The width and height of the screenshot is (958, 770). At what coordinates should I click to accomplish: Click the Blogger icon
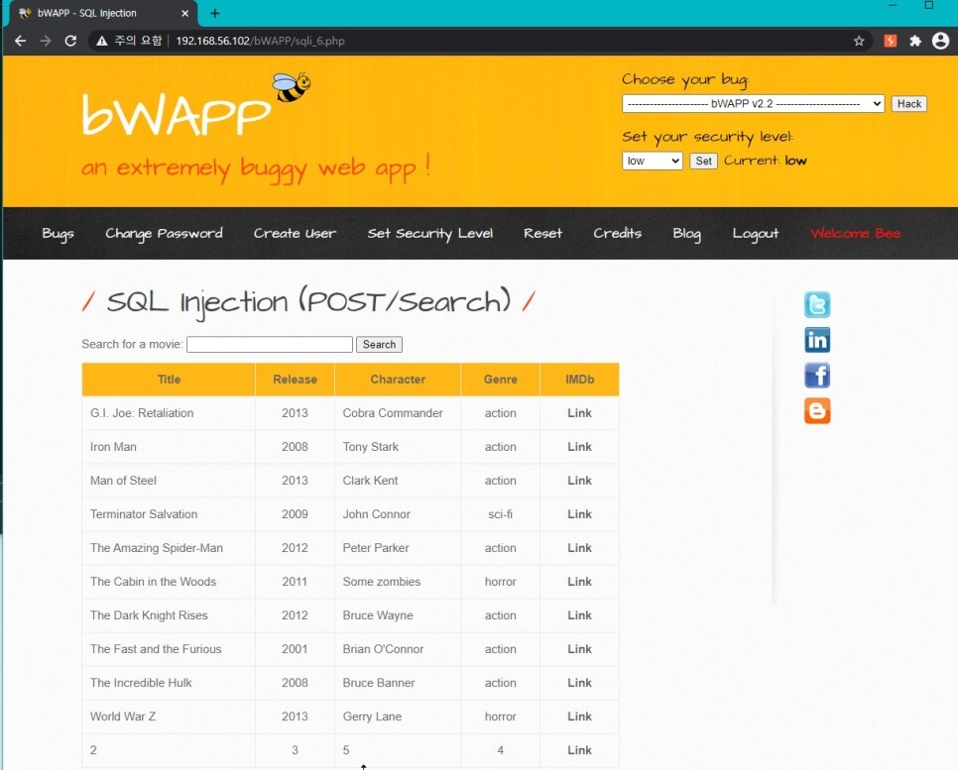[817, 411]
